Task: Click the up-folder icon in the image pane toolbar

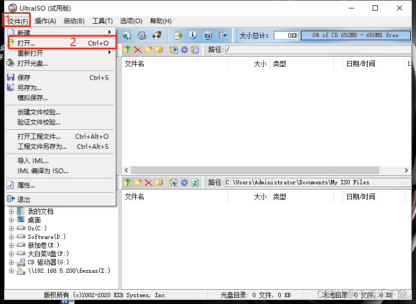Action: [127, 50]
